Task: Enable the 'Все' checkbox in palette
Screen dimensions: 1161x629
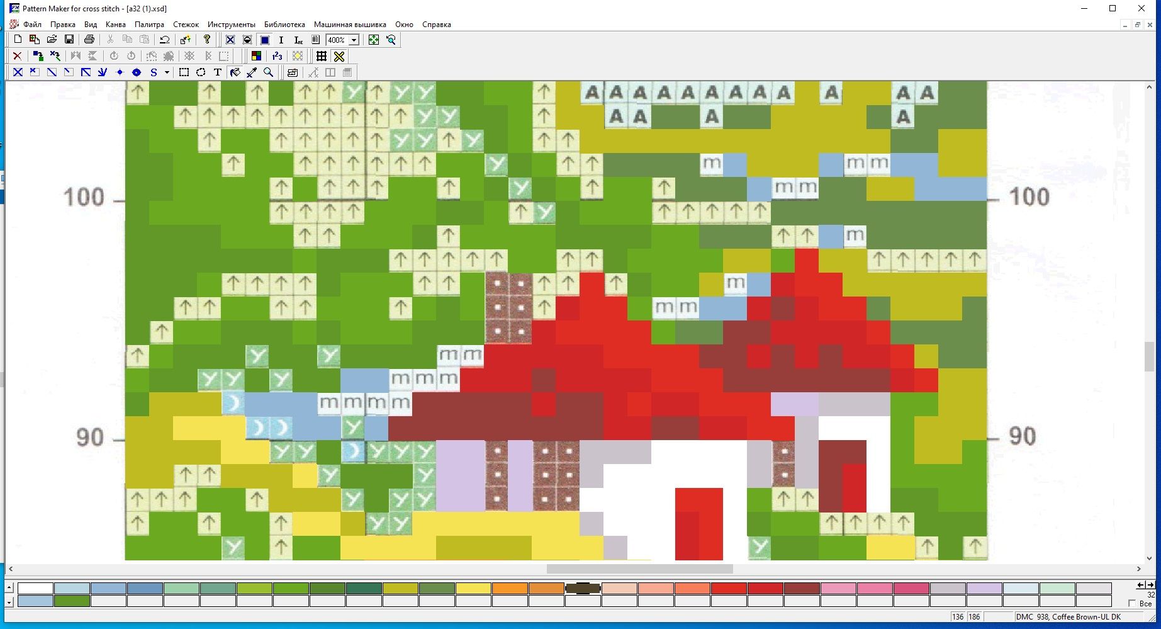Action: pyautogui.click(x=1132, y=603)
